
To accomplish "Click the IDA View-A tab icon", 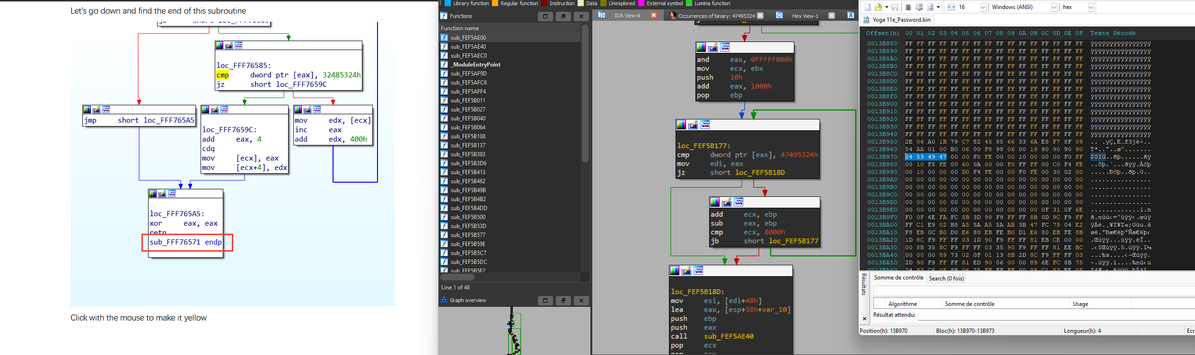I will (x=602, y=16).
